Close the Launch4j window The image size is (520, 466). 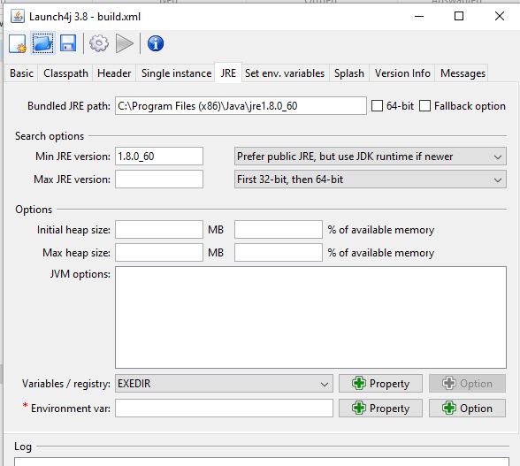[x=500, y=16]
